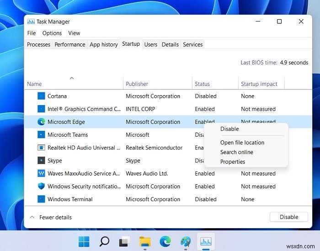Image resolution: width=320 pixels, height=251 pixels.
Task: Click the Waves Audio Ltd. publisher cell
Action: click(x=147, y=173)
